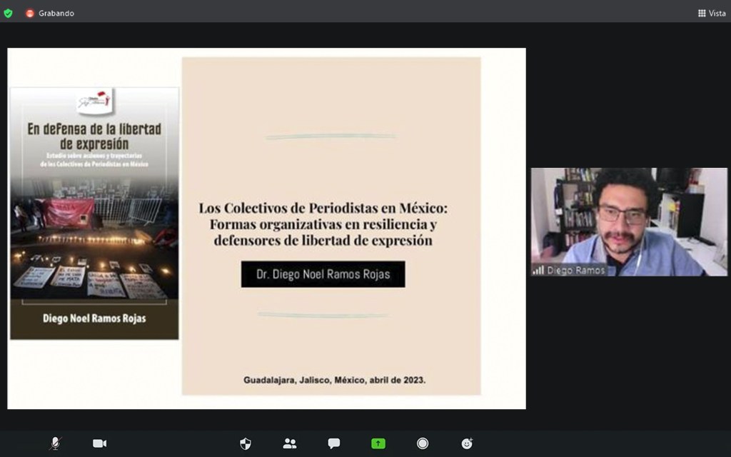Open the Security shield options

246,443
